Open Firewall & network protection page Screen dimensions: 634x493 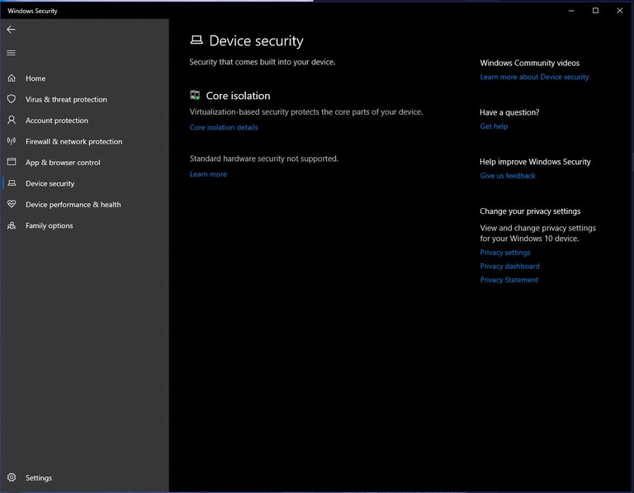coord(73,141)
